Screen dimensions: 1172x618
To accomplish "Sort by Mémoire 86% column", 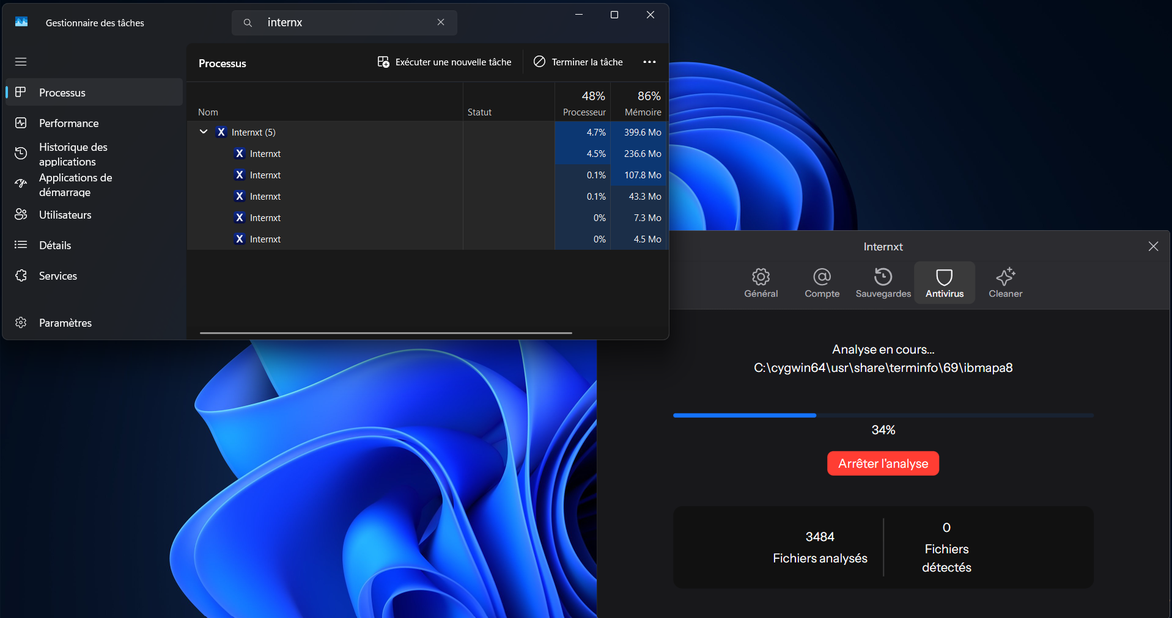I will pos(639,102).
